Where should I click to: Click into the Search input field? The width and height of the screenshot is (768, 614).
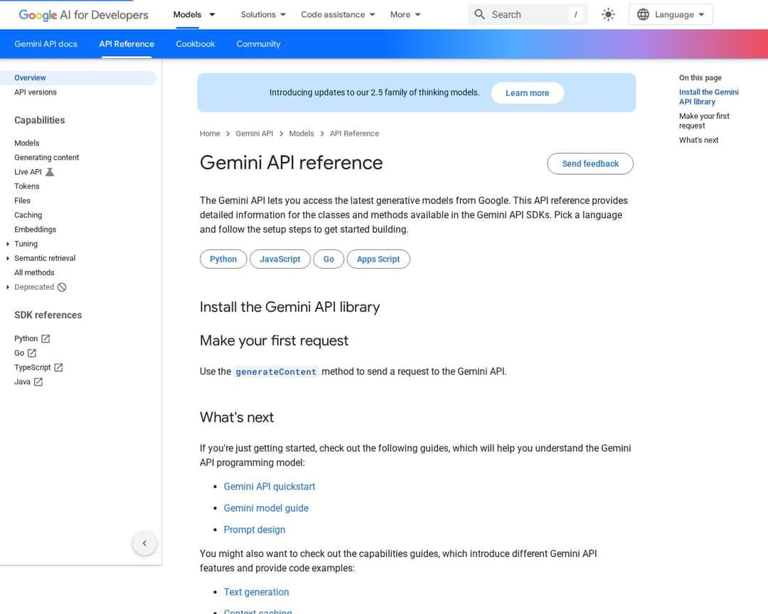pos(528,15)
